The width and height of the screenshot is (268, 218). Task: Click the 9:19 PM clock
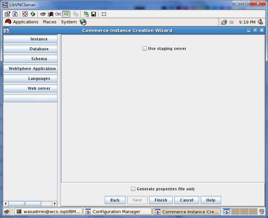point(247,22)
